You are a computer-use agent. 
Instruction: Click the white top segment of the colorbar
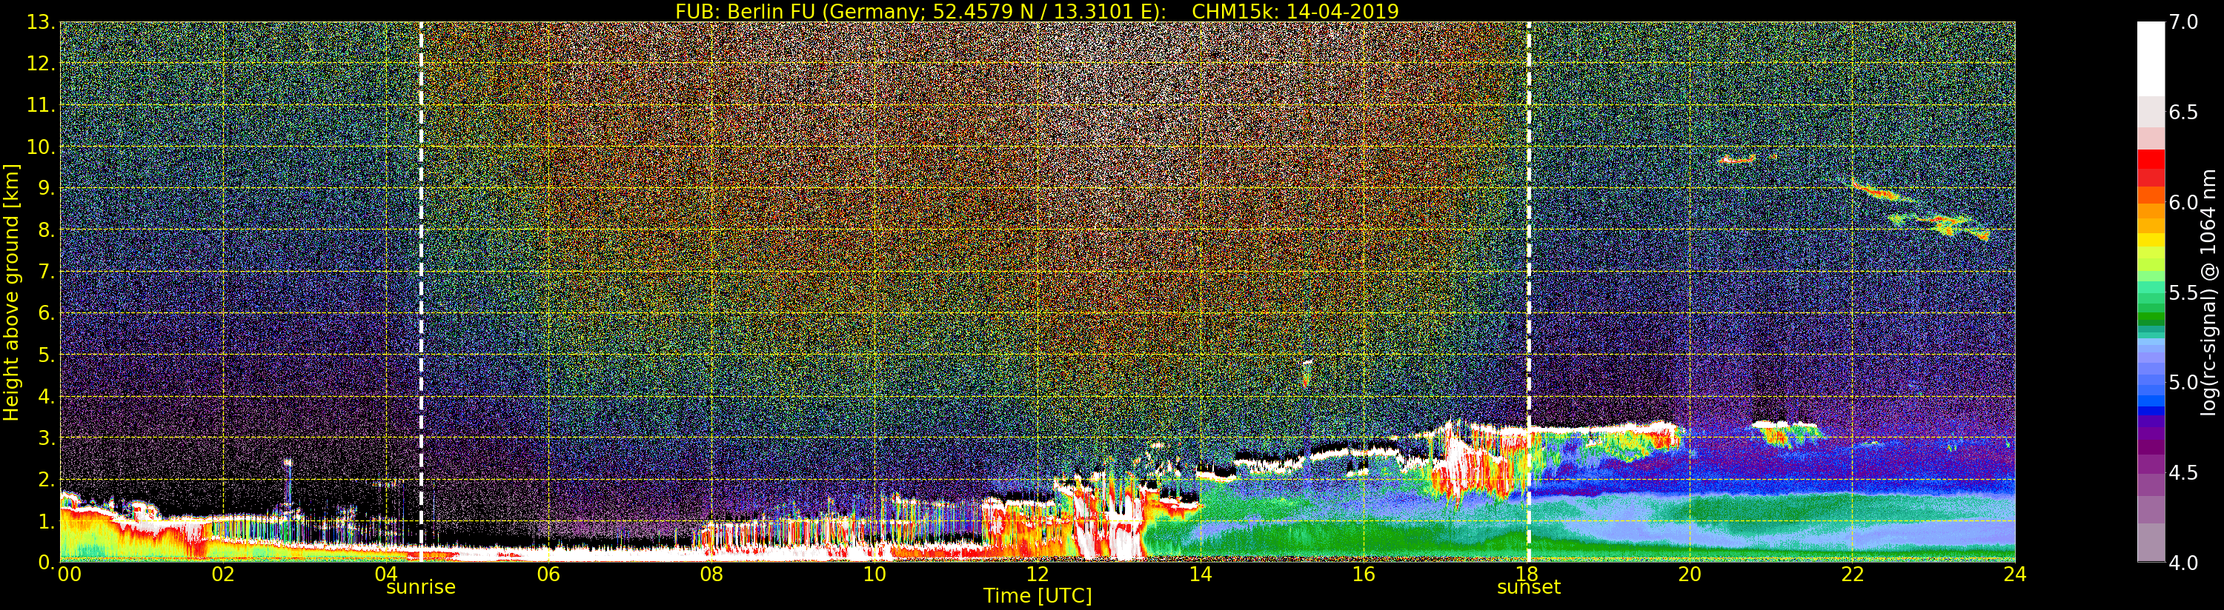pos(2151,58)
